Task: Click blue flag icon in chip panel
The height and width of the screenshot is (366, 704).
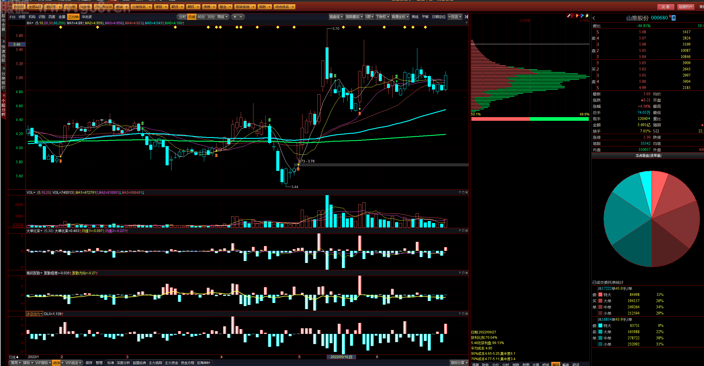Action: 582,16
